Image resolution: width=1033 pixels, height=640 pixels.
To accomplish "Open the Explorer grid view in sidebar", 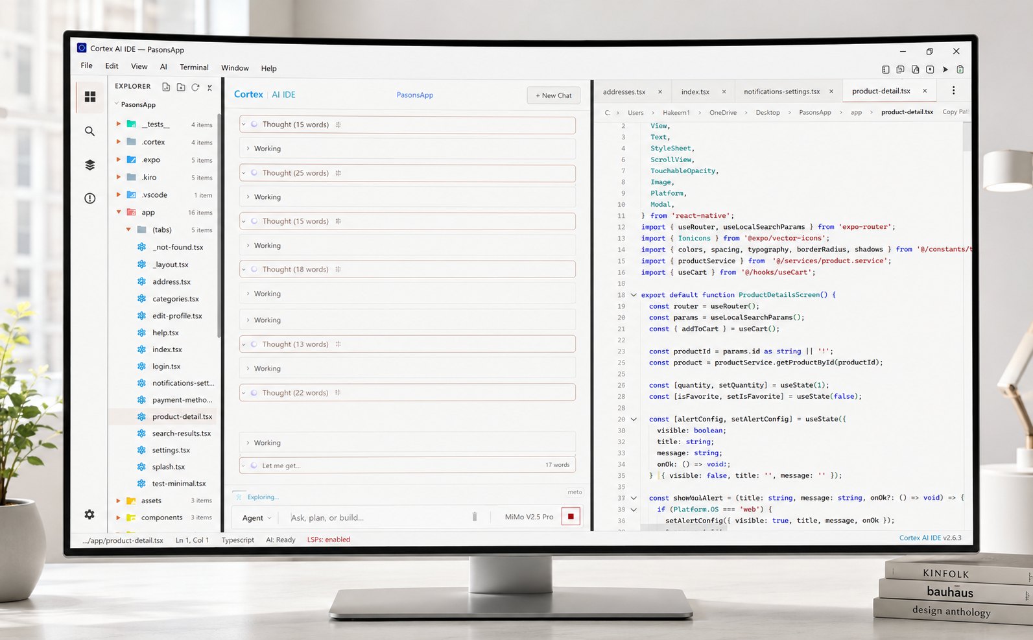I will click(x=90, y=97).
